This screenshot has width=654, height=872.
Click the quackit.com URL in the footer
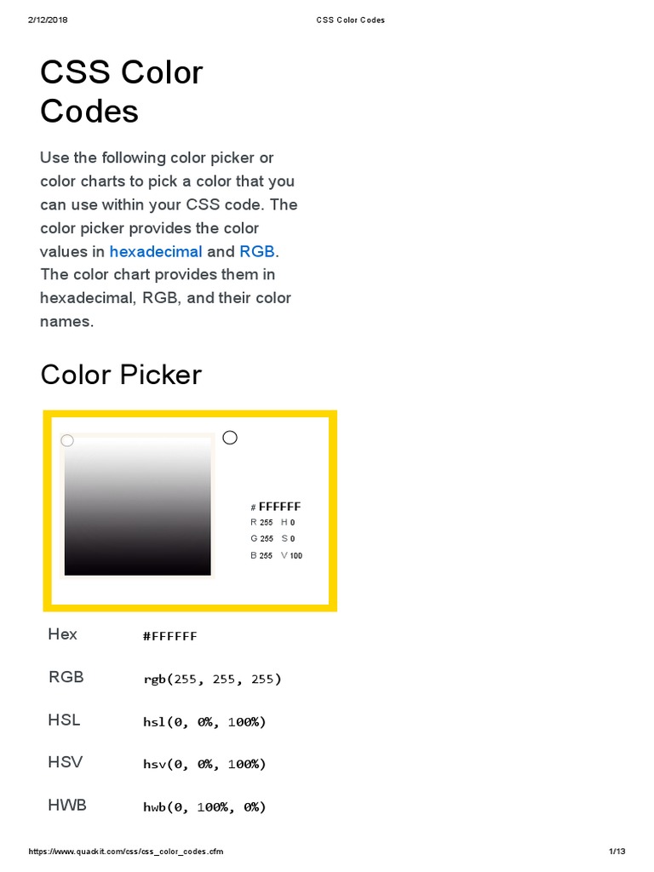pyautogui.click(x=127, y=852)
